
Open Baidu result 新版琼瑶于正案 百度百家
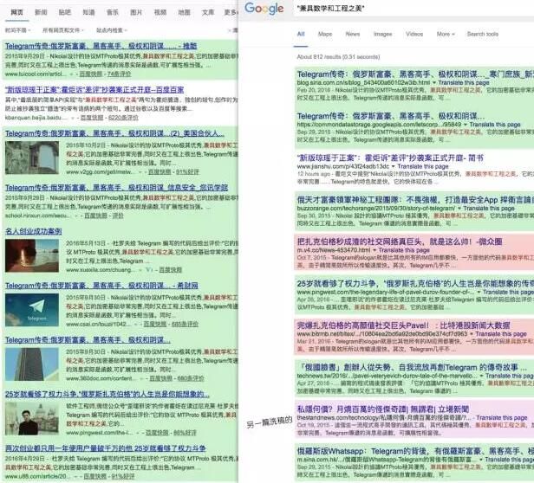point(94,90)
